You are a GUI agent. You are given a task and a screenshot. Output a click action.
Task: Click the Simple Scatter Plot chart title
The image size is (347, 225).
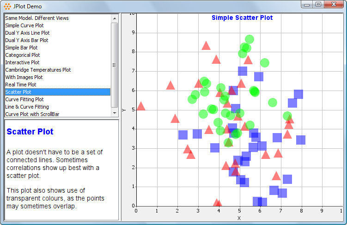pyautogui.click(x=242, y=18)
